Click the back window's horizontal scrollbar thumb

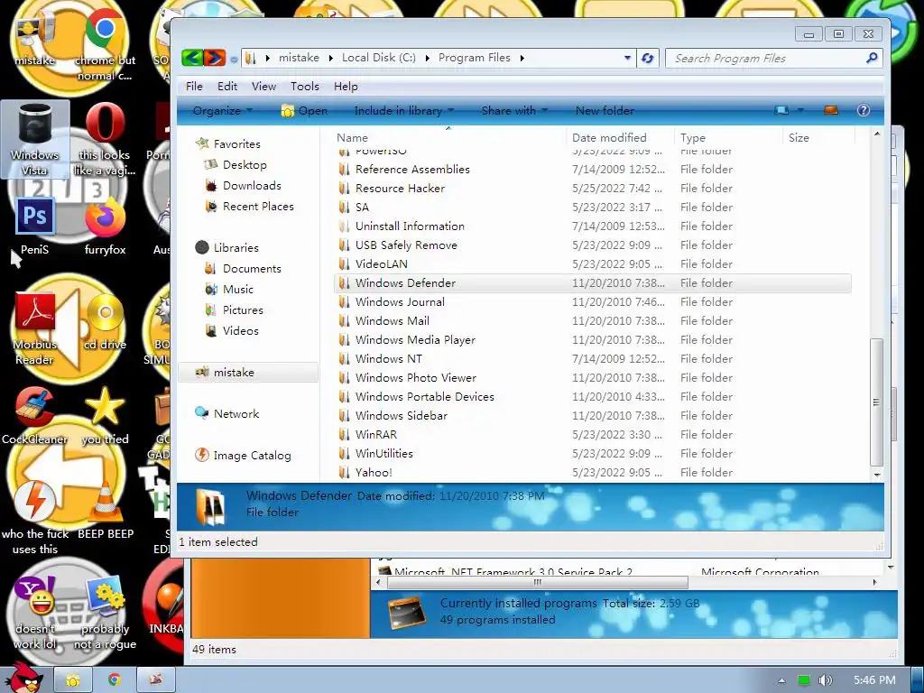[x=538, y=582]
